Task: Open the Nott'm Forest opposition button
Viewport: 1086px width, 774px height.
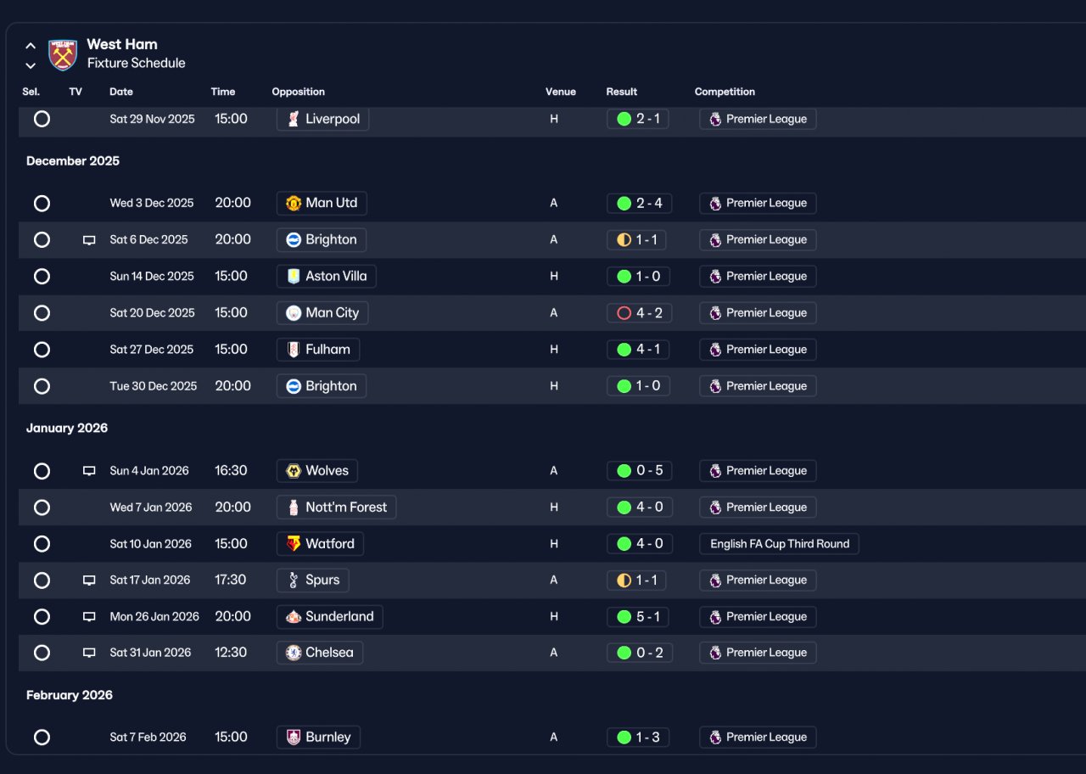Action: click(336, 508)
